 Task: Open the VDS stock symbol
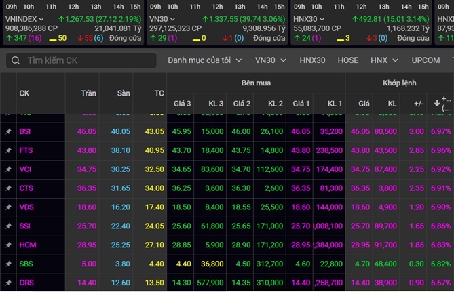tap(26, 207)
